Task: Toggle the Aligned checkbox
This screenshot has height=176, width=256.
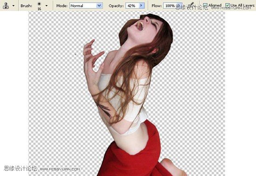Action: [x=205, y=6]
